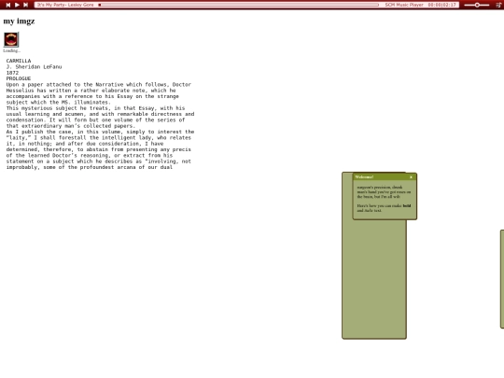
Task: Click the year 1872 line
Action: pyautogui.click(x=12, y=73)
